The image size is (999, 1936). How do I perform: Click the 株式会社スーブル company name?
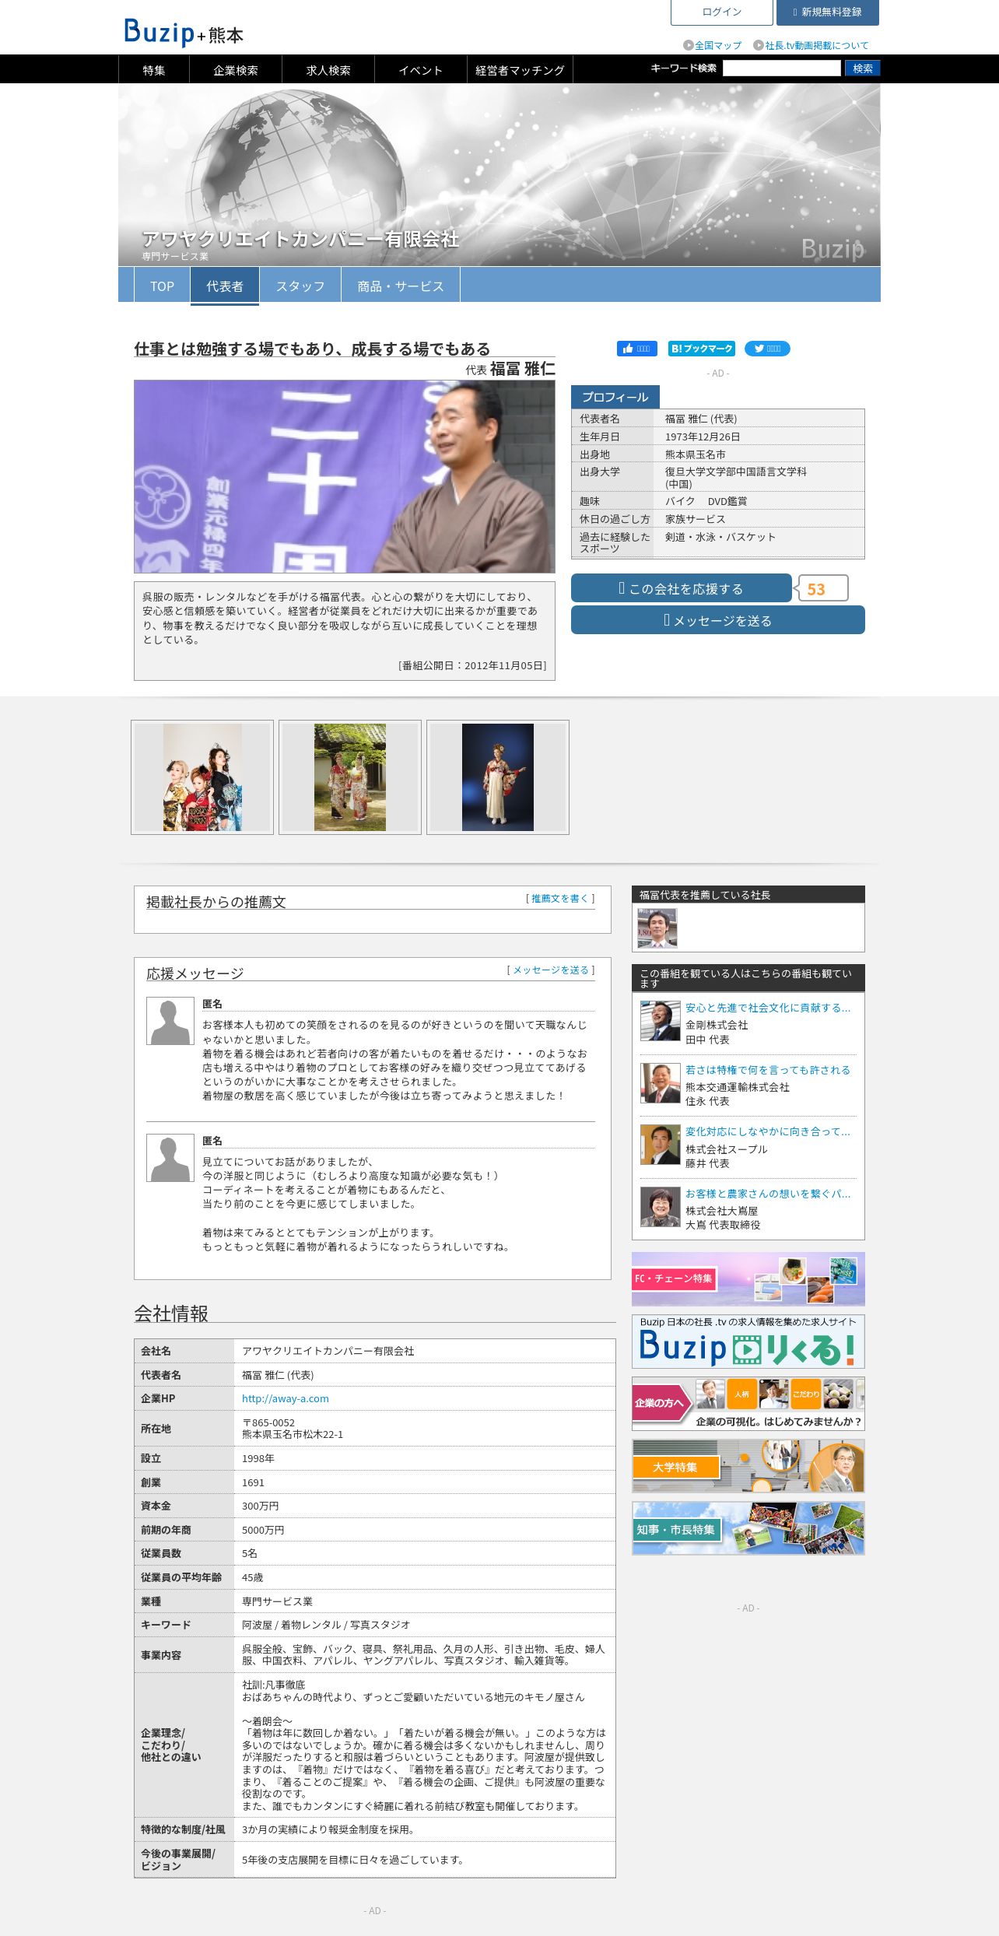[x=727, y=1149]
